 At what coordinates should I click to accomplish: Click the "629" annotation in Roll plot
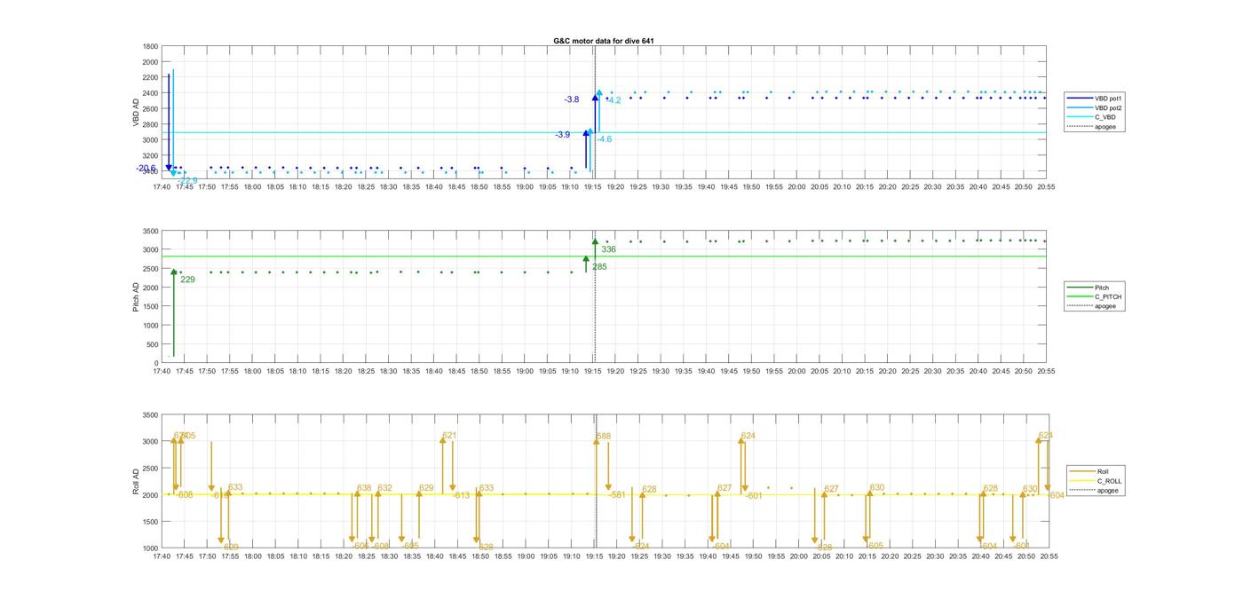pyautogui.click(x=426, y=488)
